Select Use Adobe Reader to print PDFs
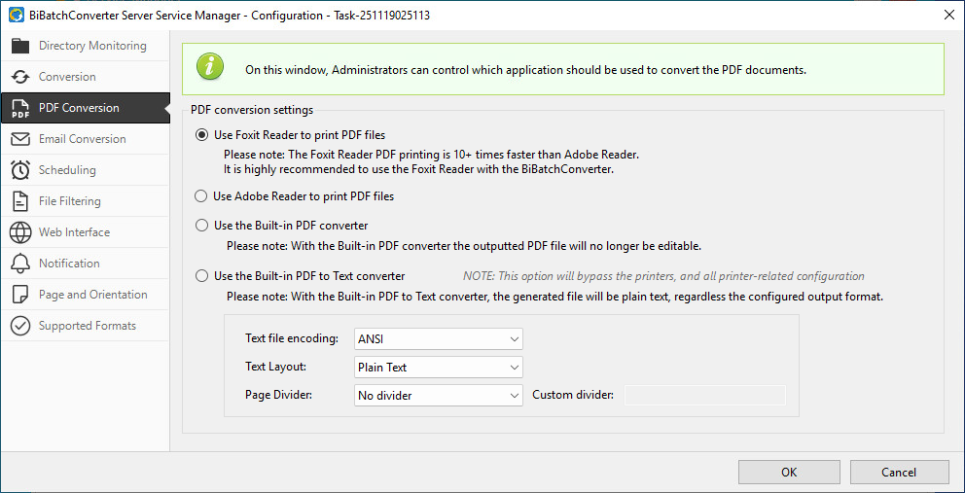 201,196
